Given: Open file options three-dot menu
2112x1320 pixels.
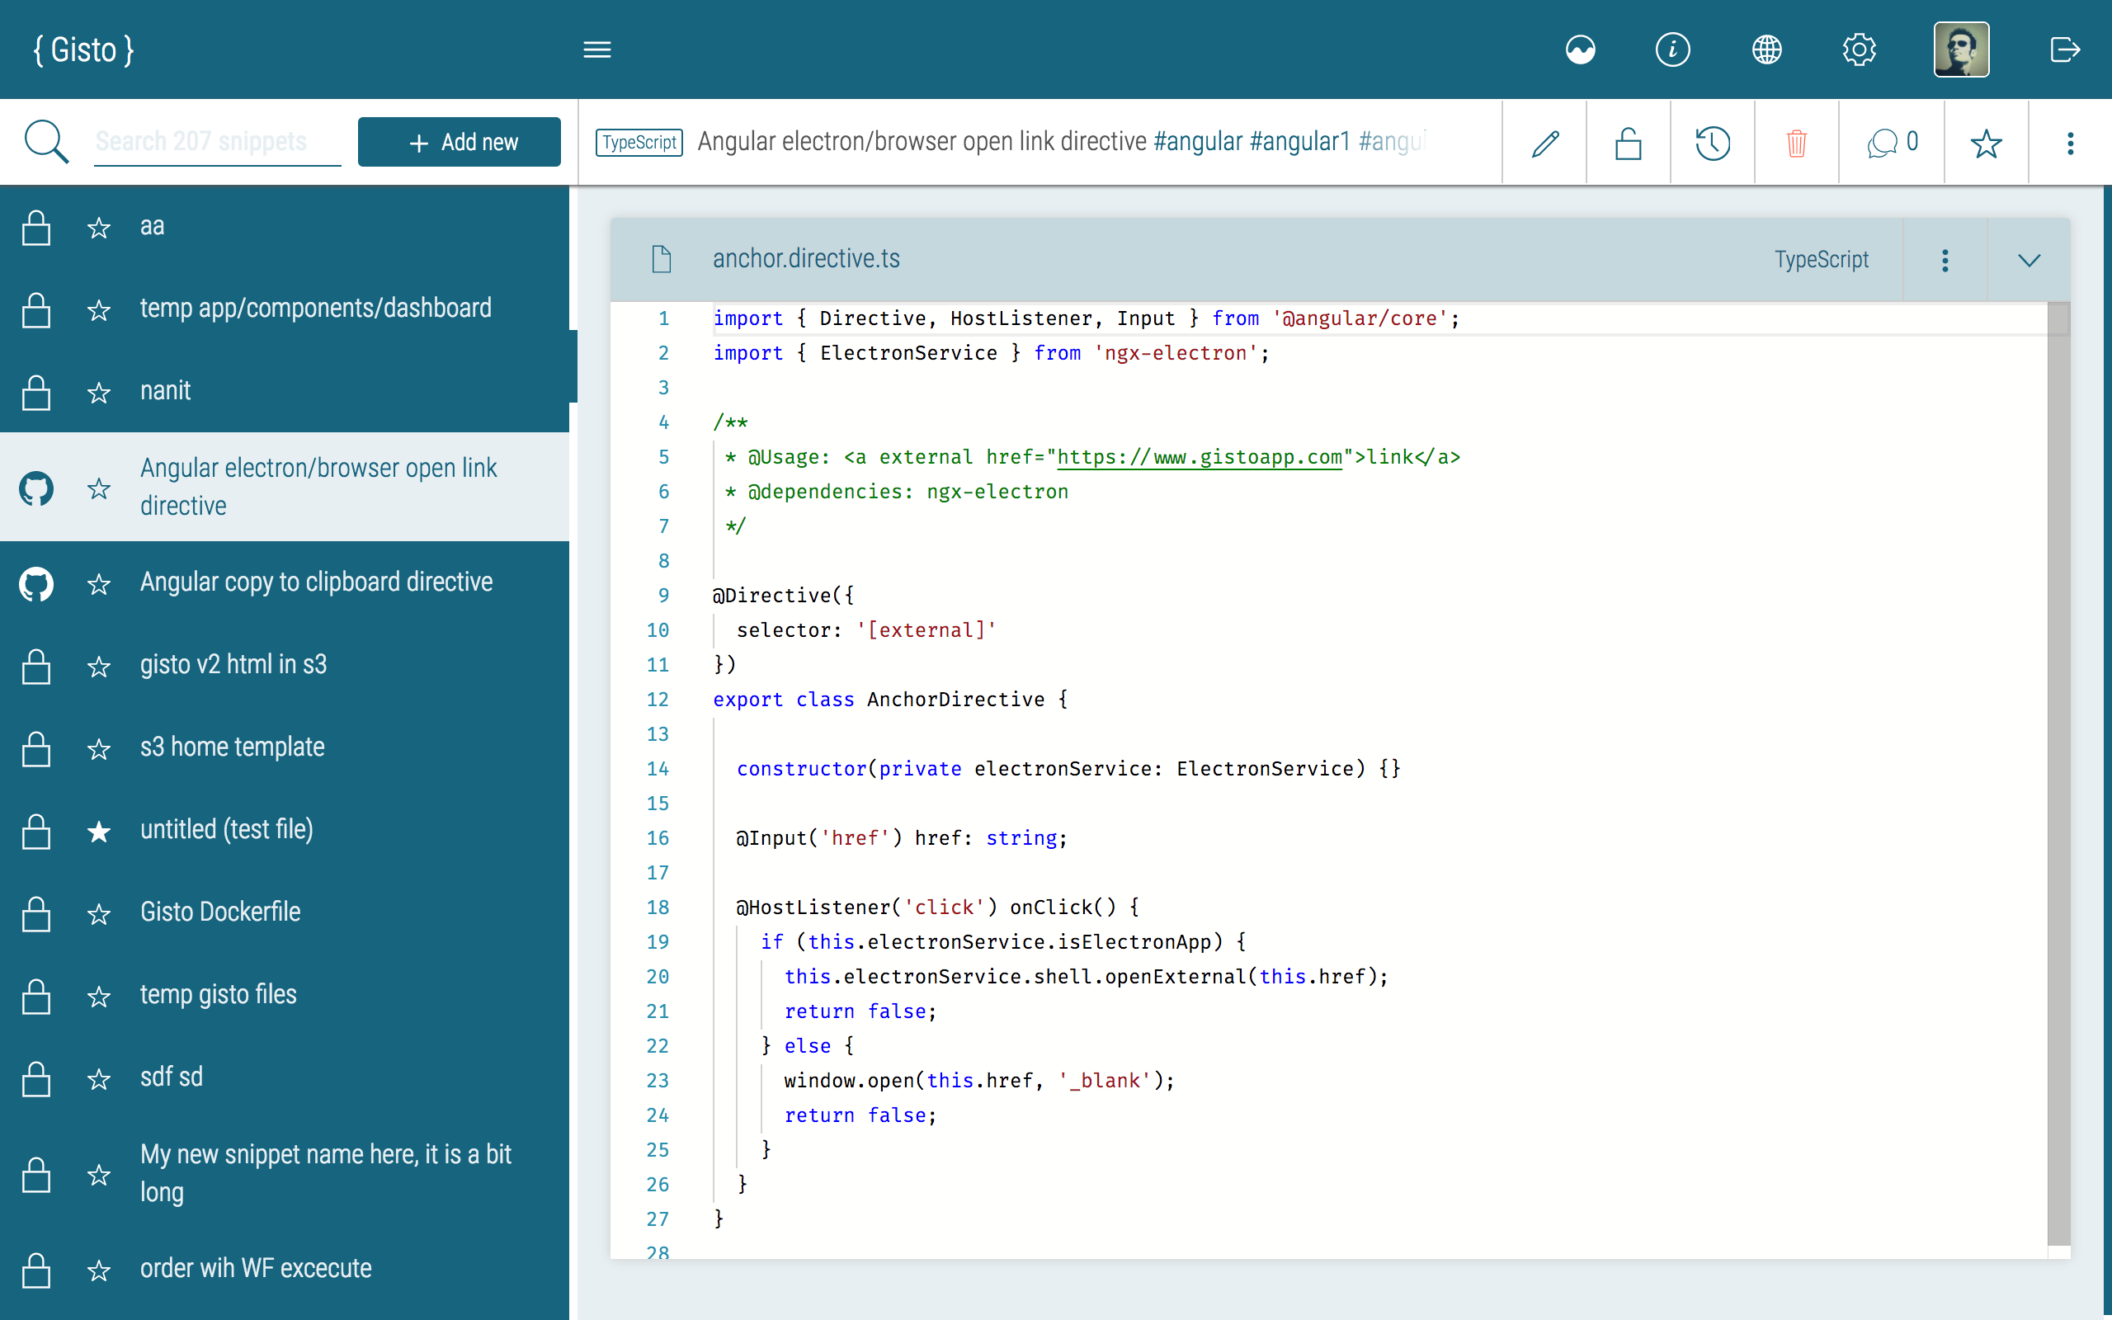Looking at the screenshot, I should coord(1945,260).
